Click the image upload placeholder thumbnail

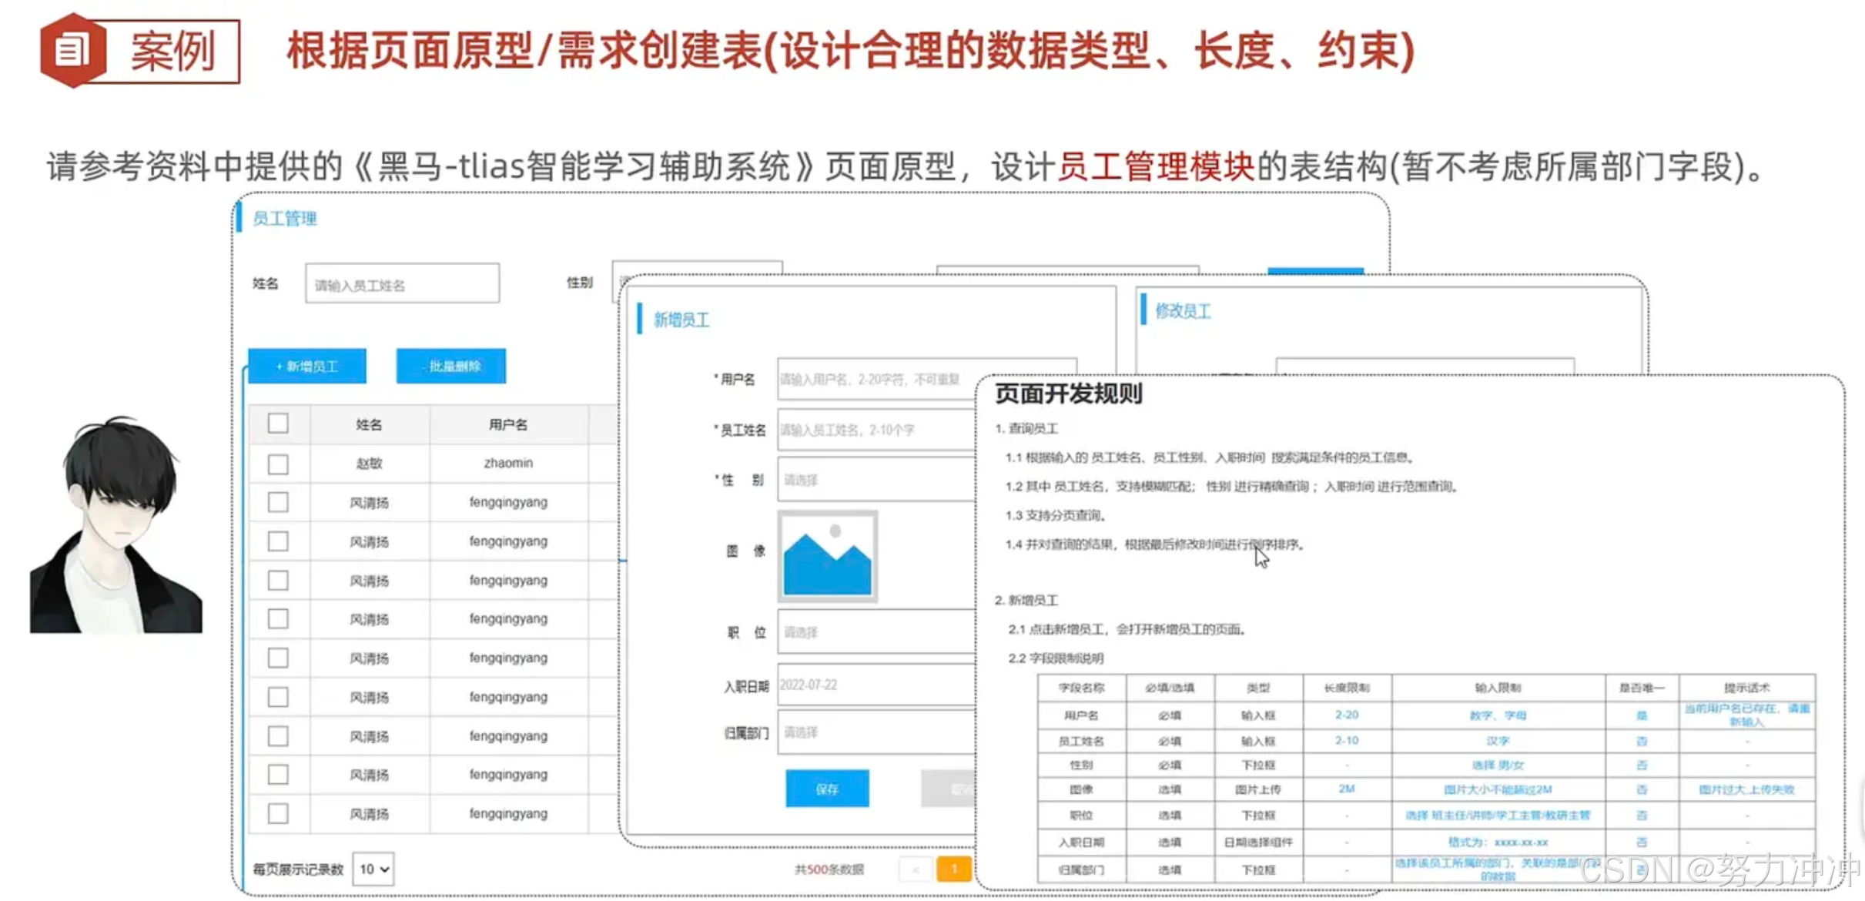click(x=828, y=556)
